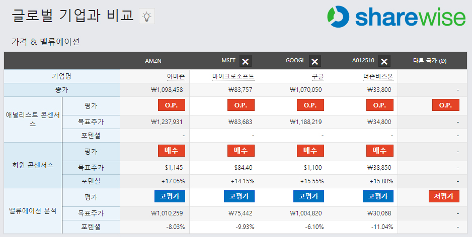Remove GOOGL column with its X button
This screenshot has height=237, width=472.
tap(315, 61)
